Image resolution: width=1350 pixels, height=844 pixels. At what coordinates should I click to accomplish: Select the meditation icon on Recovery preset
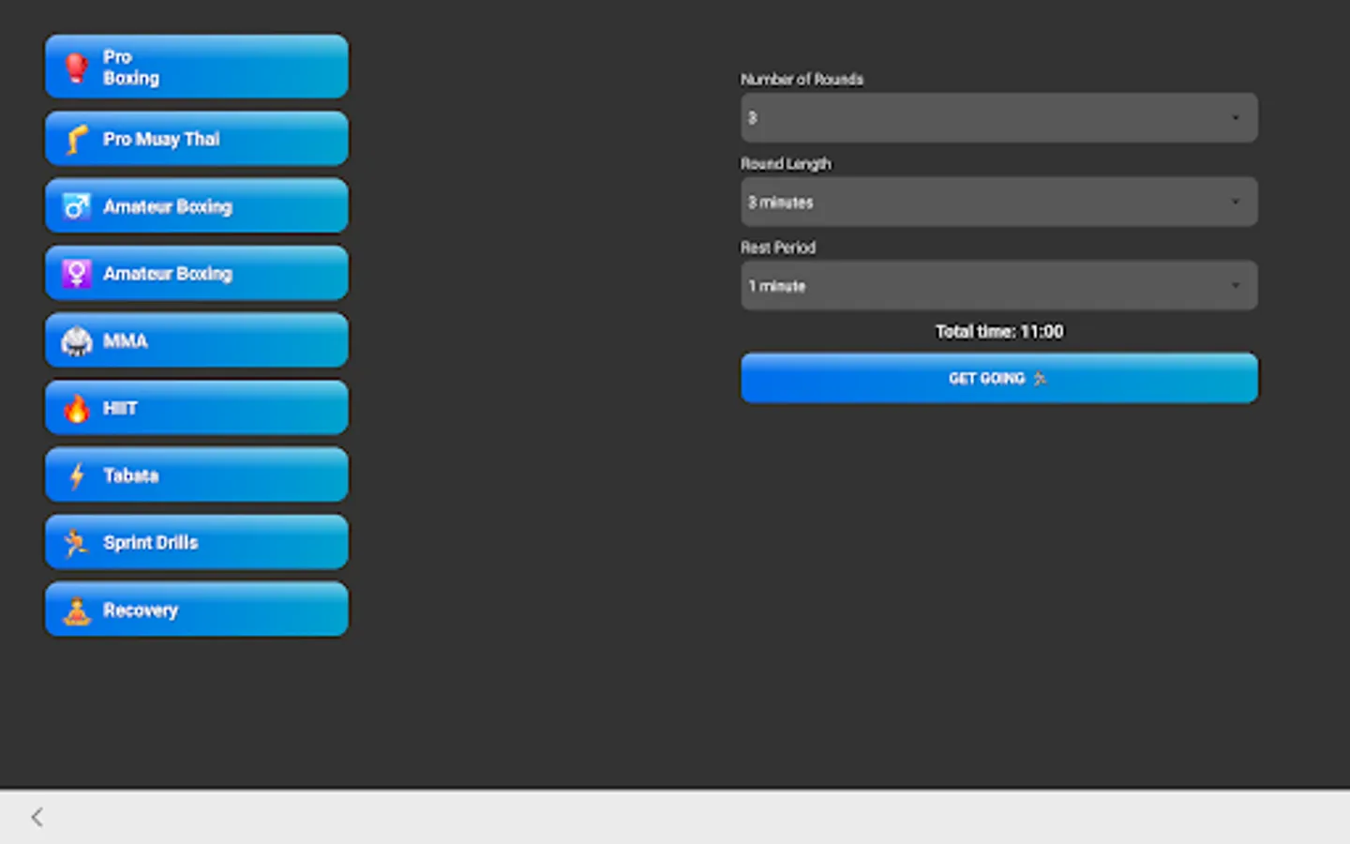coord(77,609)
